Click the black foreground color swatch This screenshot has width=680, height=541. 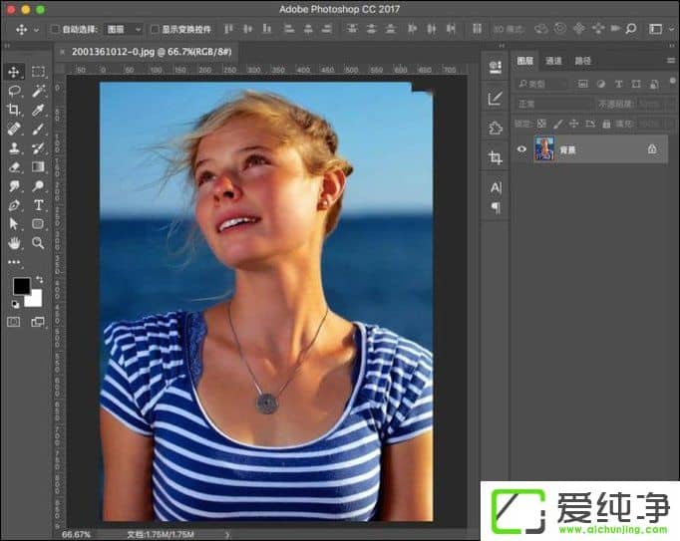[20, 286]
